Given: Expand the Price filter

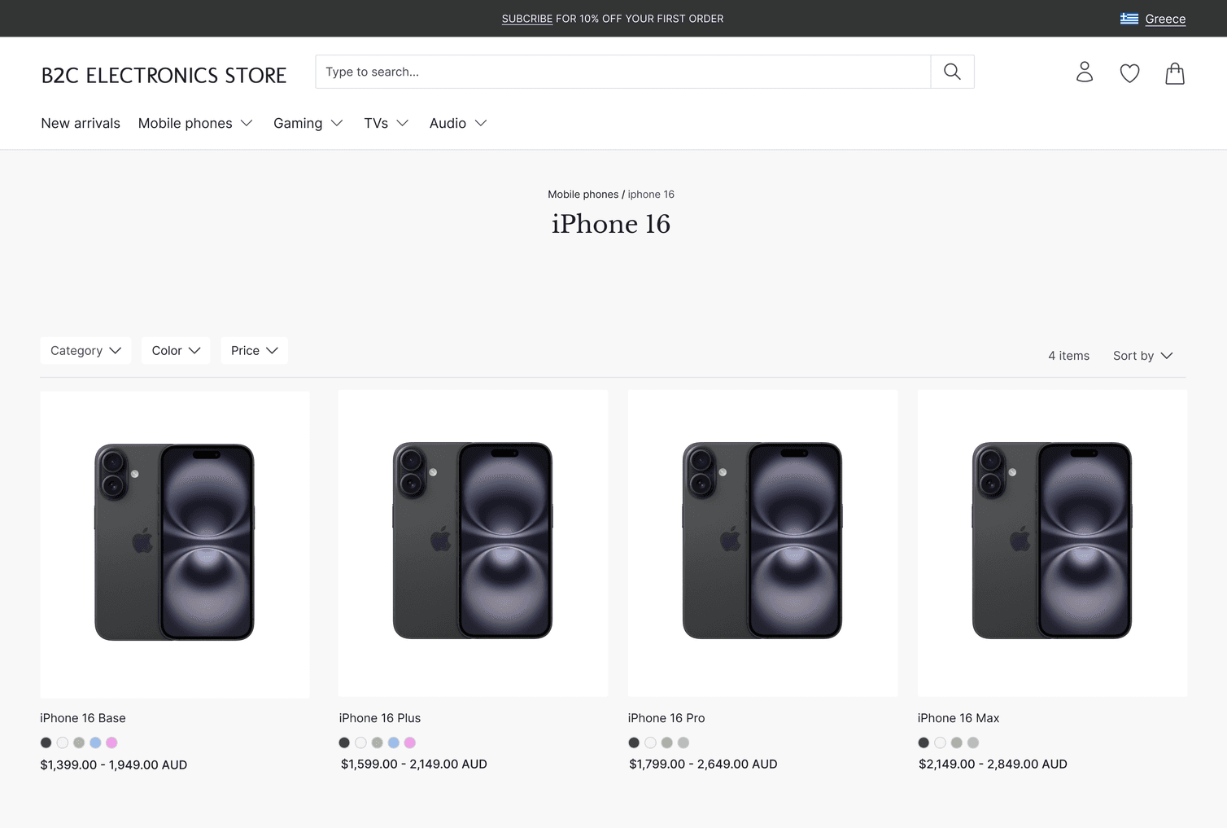Looking at the screenshot, I should coord(254,350).
